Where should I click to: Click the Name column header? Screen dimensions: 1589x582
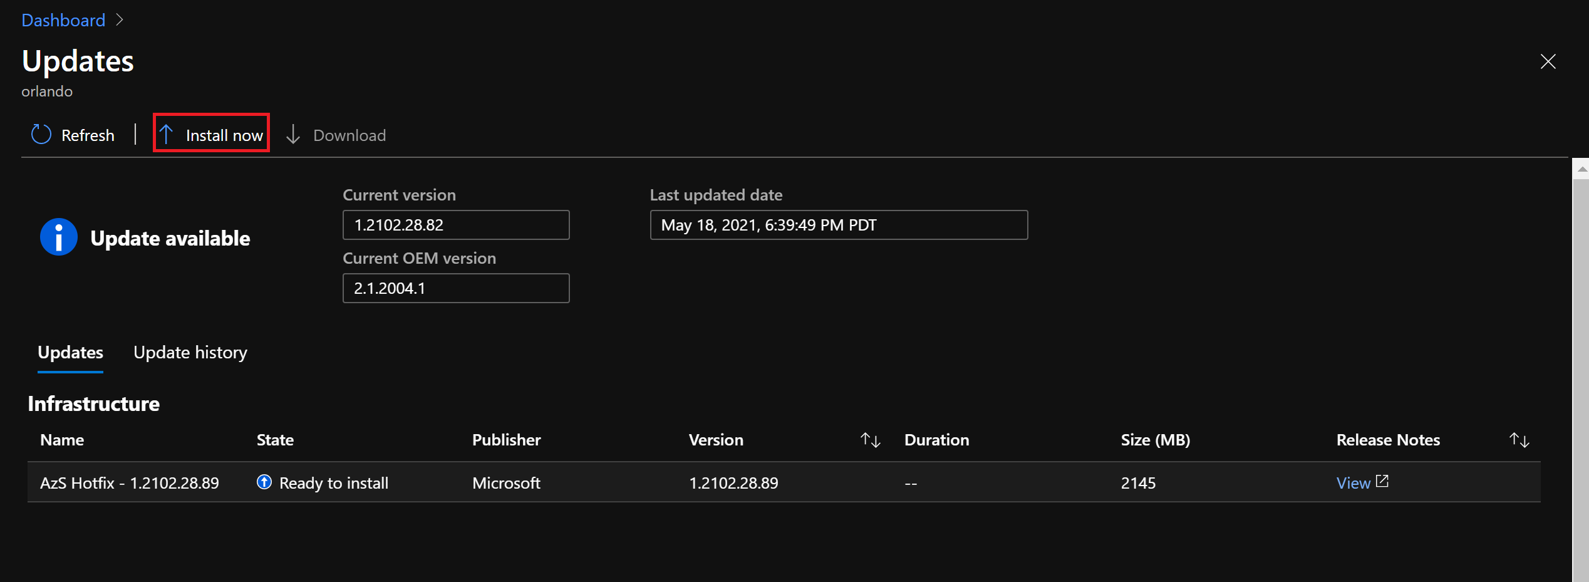click(x=62, y=440)
